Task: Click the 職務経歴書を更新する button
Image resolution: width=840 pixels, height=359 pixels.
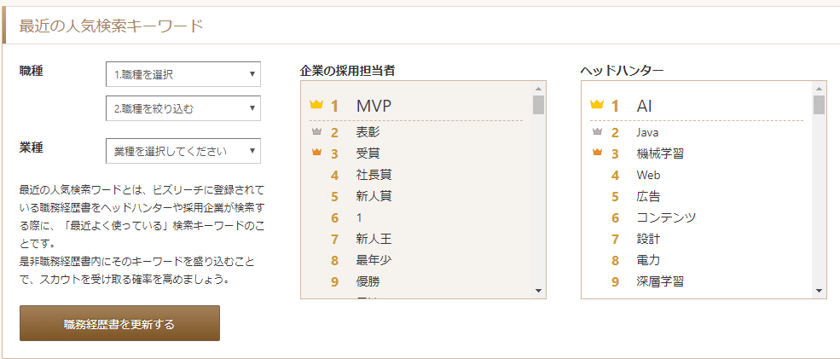Action: pos(119,323)
